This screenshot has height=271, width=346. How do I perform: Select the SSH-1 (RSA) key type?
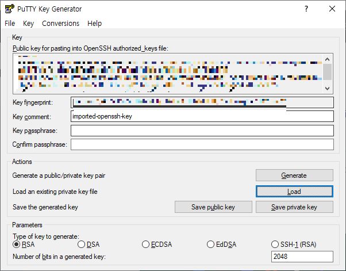[294, 245]
